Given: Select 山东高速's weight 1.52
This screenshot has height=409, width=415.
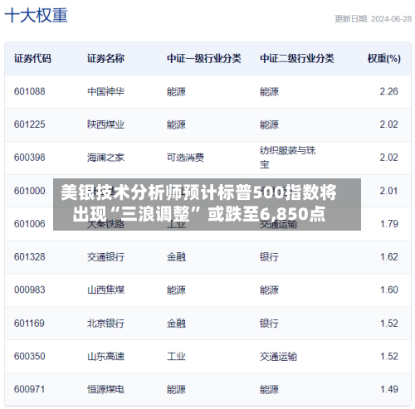Looking at the screenshot, I should 389,356.
